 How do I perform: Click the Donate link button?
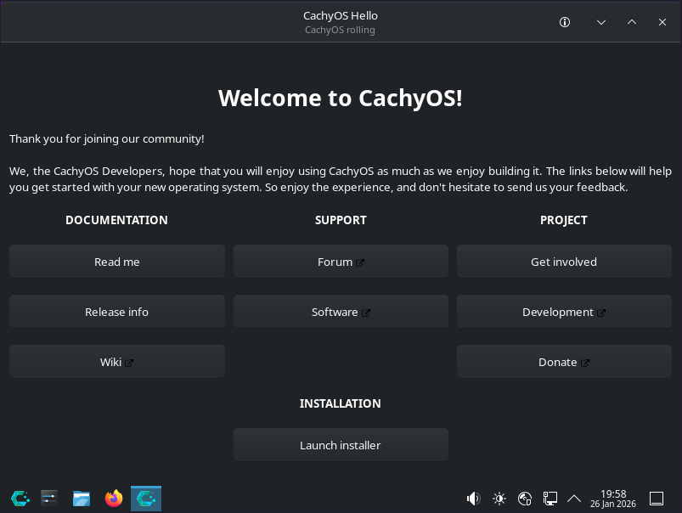564,362
